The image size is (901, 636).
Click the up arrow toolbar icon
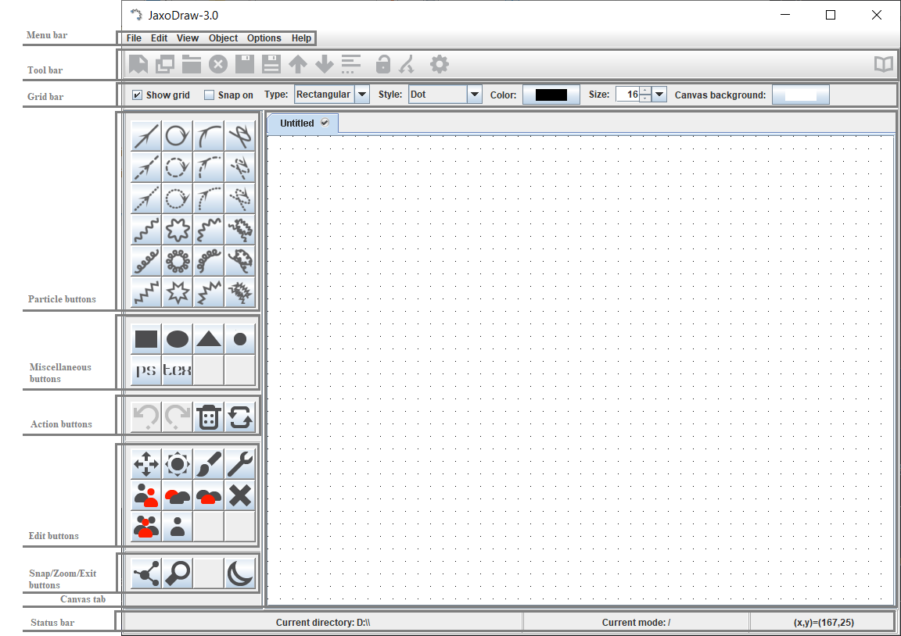[298, 64]
